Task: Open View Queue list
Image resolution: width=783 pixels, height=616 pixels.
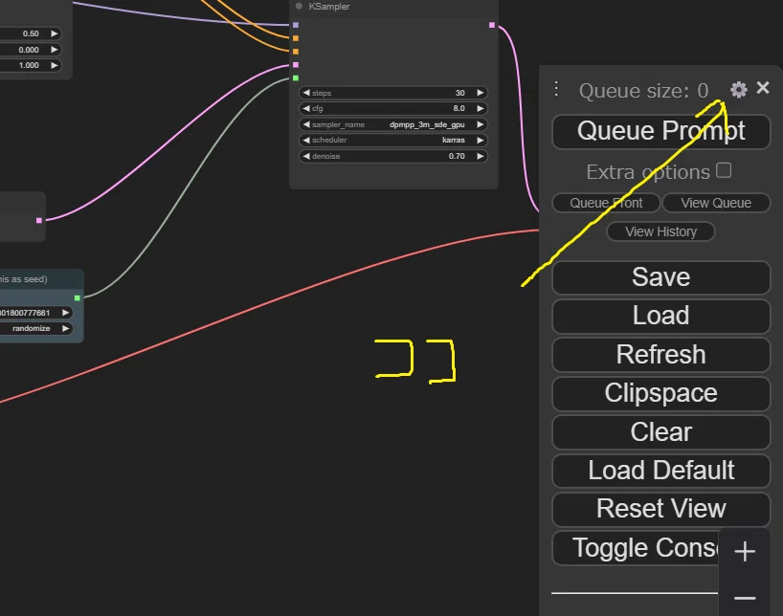Action: tap(716, 203)
